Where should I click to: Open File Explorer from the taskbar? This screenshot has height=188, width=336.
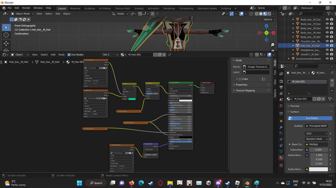tap(170, 183)
